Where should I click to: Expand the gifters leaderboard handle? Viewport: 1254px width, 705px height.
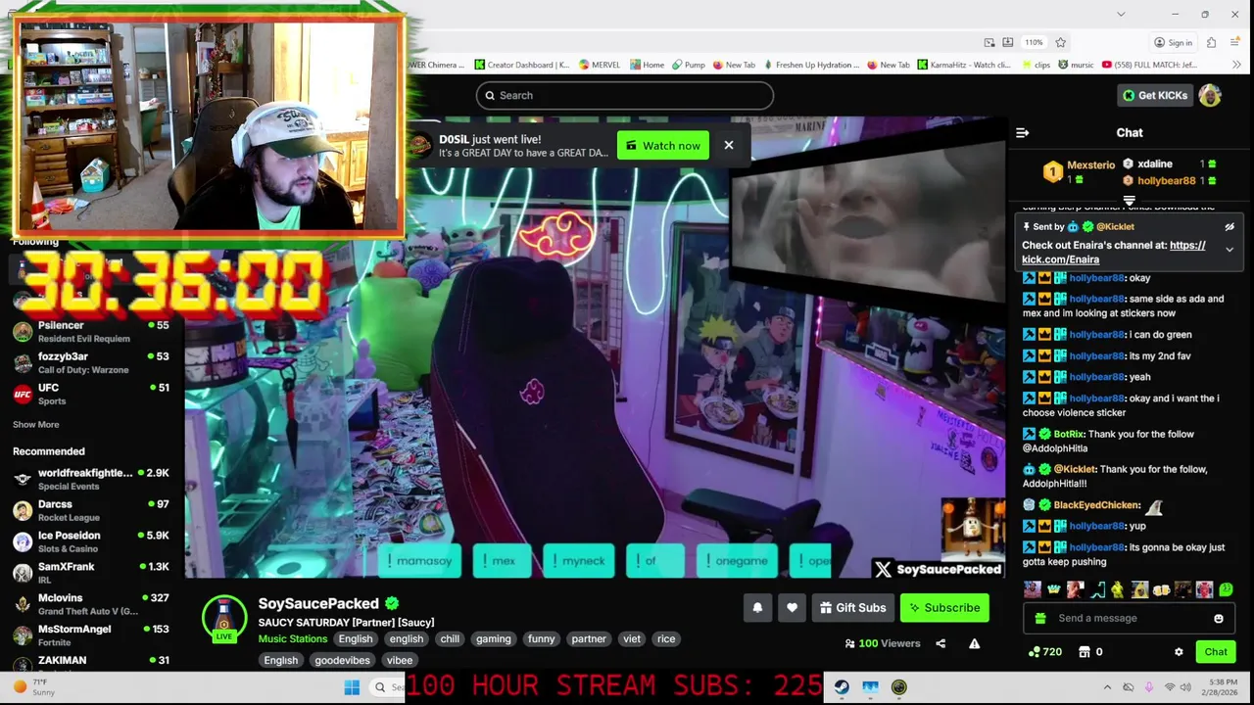point(1129,201)
